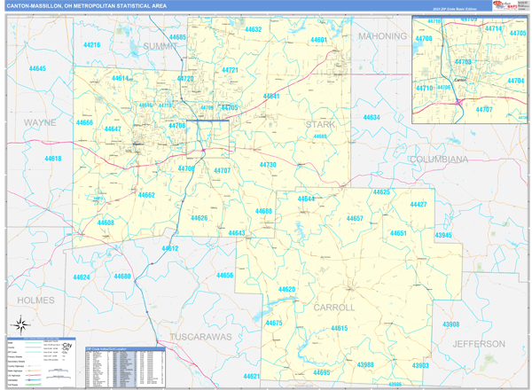The width and height of the screenshot is (532, 390).
Task: Select the STARK county label
Action: pos(320,125)
